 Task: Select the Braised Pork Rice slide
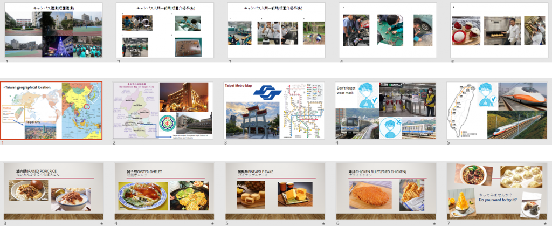pos(51,191)
